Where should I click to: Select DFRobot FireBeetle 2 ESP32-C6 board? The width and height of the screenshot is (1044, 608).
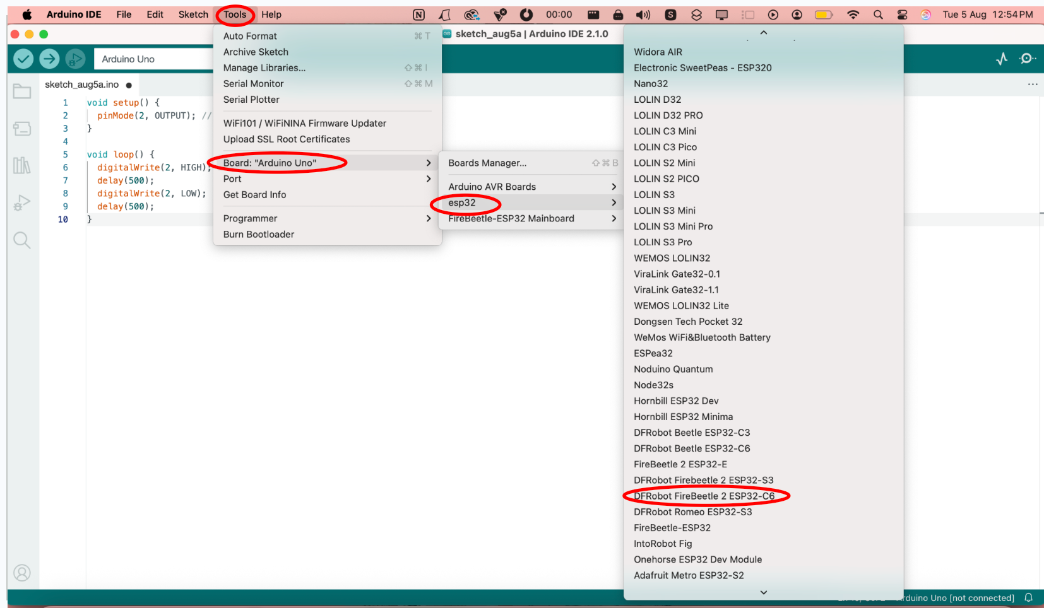[x=764, y=496]
